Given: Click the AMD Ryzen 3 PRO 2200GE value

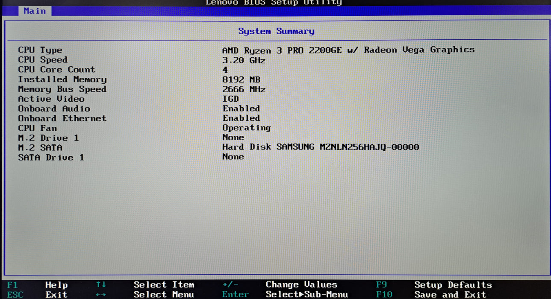Looking at the screenshot, I should click(x=348, y=50).
